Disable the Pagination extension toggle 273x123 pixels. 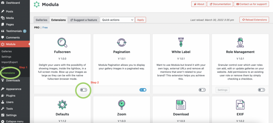click(x=143, y=90)
